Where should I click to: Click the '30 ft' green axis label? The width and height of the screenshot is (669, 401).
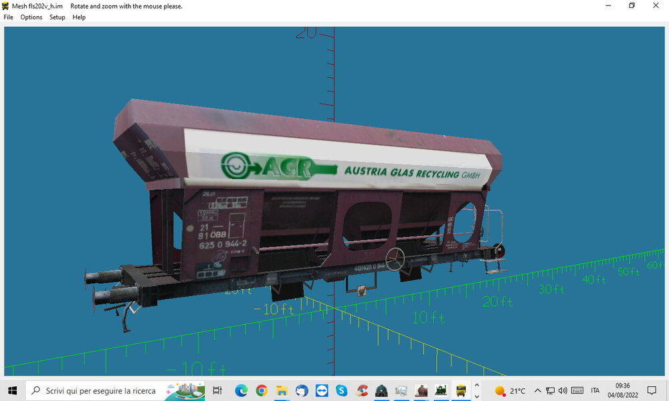[x=551, y=289]
